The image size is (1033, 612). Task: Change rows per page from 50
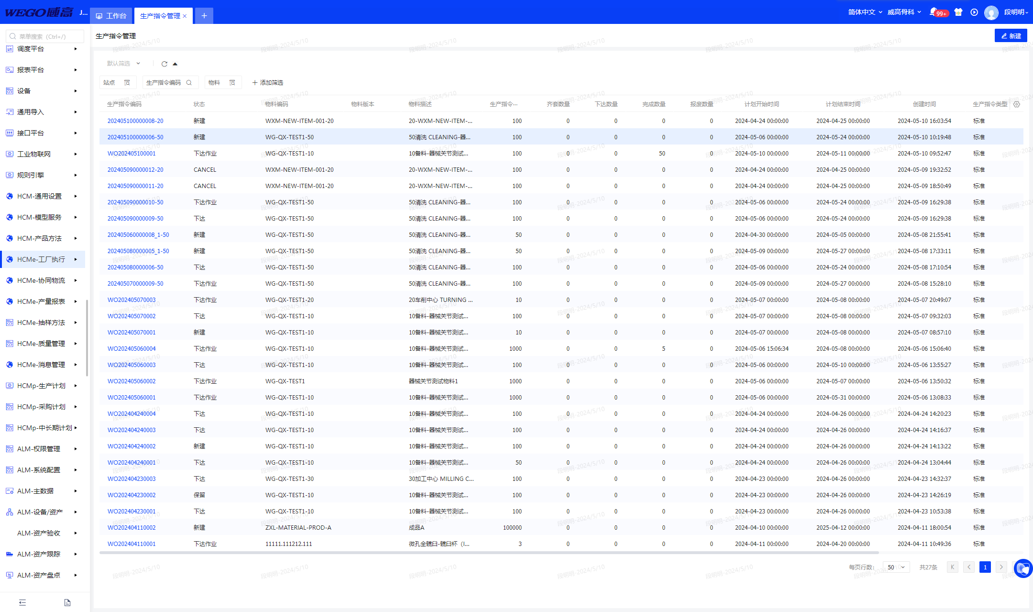pos(896,567)
